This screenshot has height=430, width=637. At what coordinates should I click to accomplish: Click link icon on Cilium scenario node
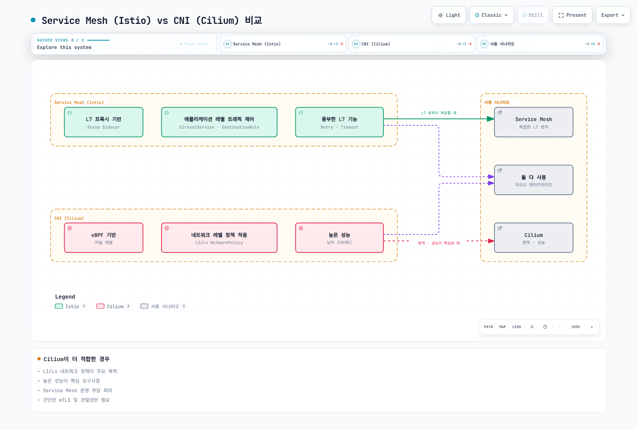point(500,228)
